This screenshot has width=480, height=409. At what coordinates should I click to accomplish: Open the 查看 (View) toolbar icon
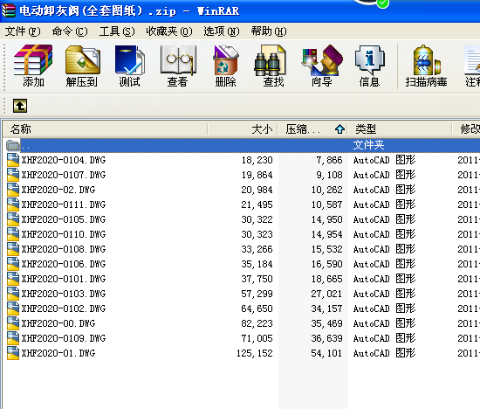click(178, 60)
